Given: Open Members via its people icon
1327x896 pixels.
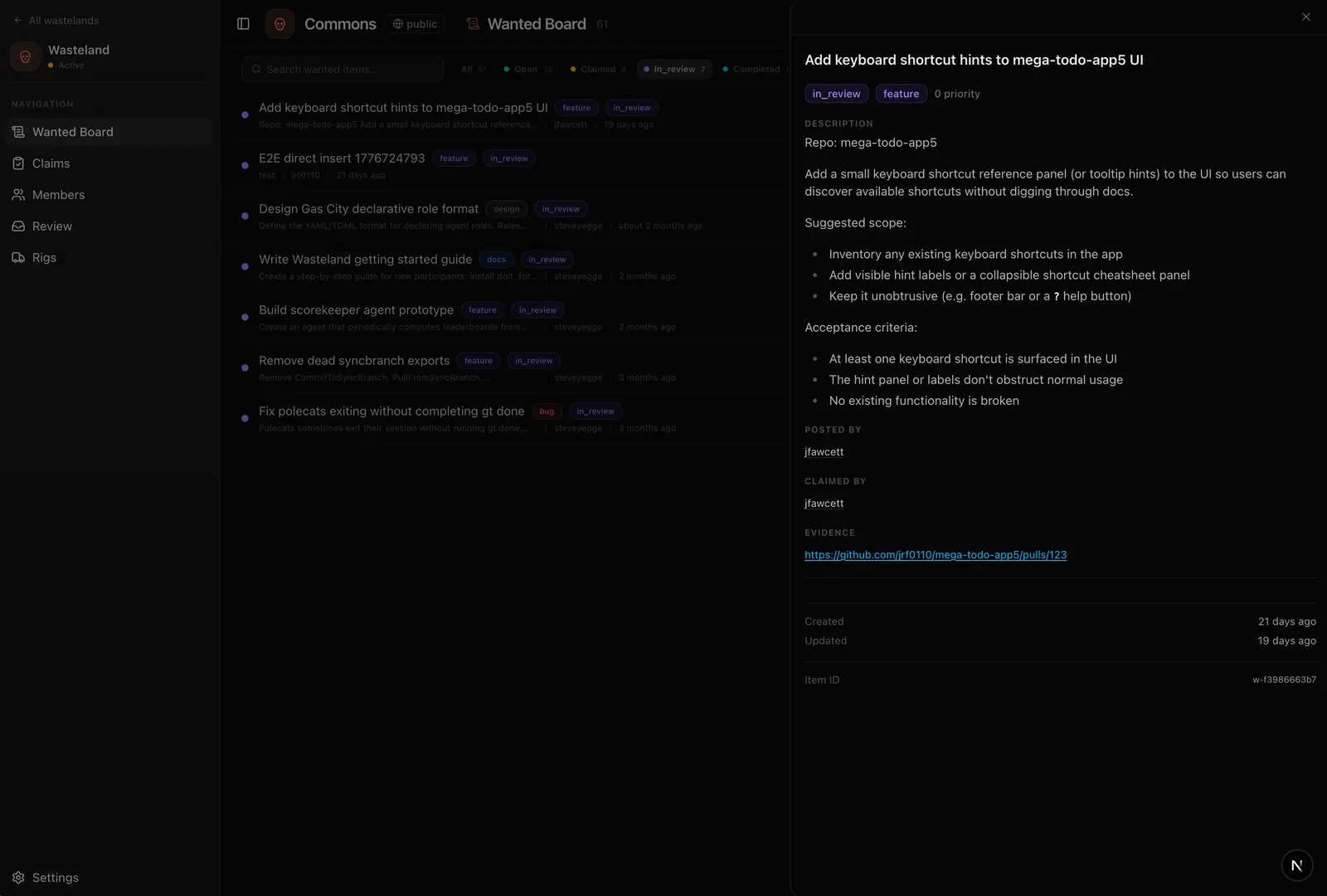Looking at the screenshot, I should coord(18,195).
